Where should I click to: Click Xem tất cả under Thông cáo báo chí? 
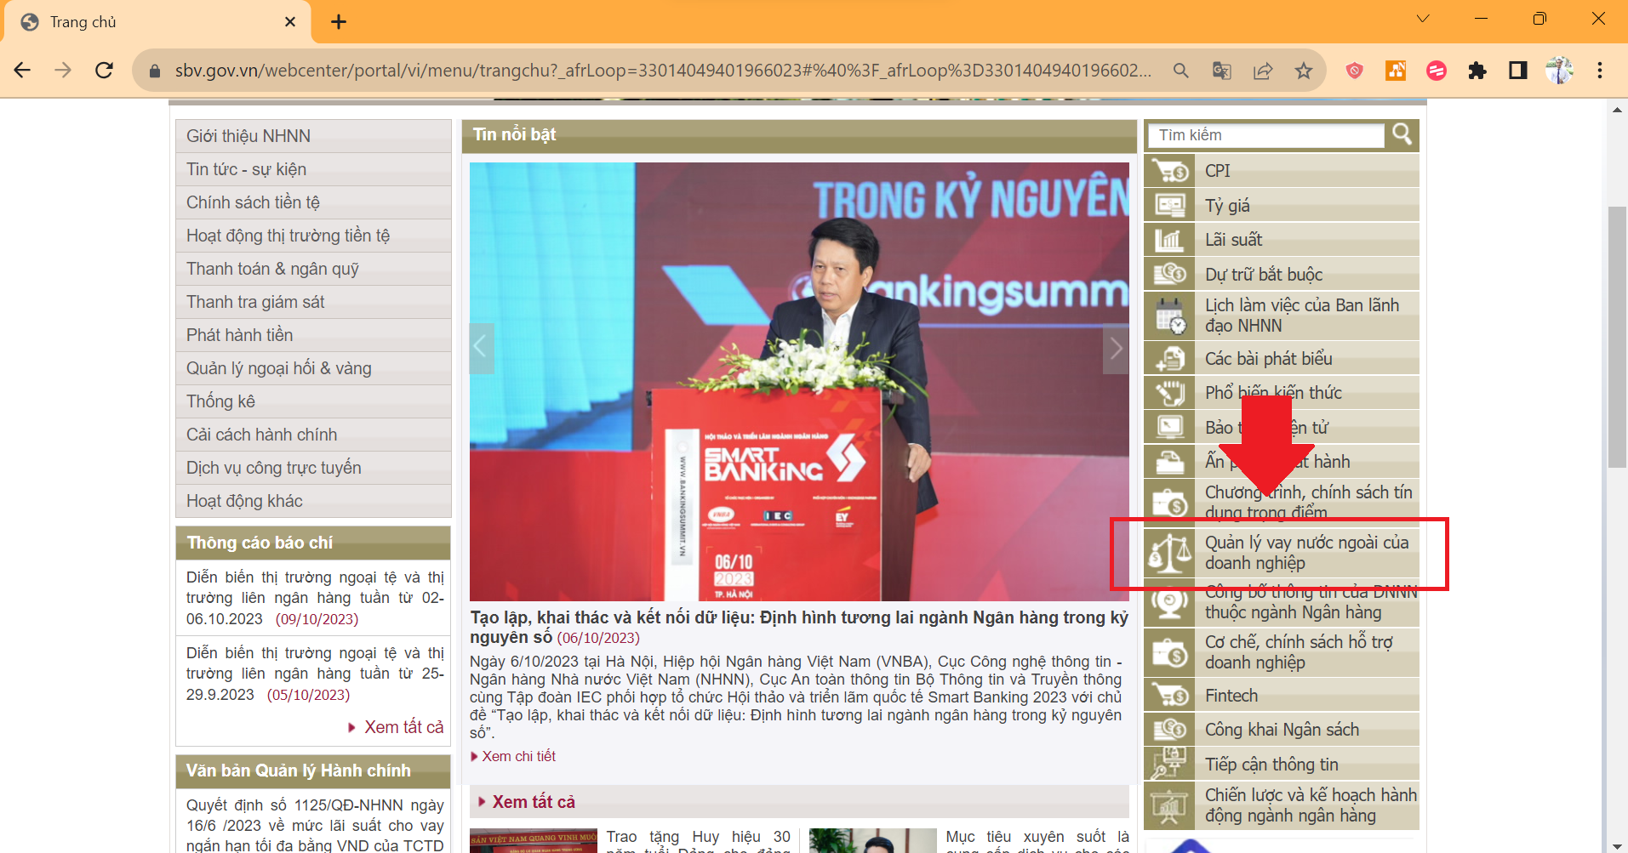click(403, 727)
